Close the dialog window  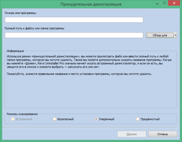[x=174, y=3]
